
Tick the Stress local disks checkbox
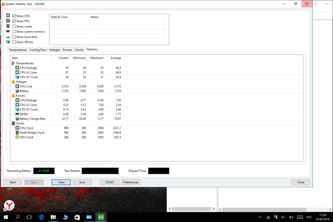pyautogui.click(x=14, y=37)
